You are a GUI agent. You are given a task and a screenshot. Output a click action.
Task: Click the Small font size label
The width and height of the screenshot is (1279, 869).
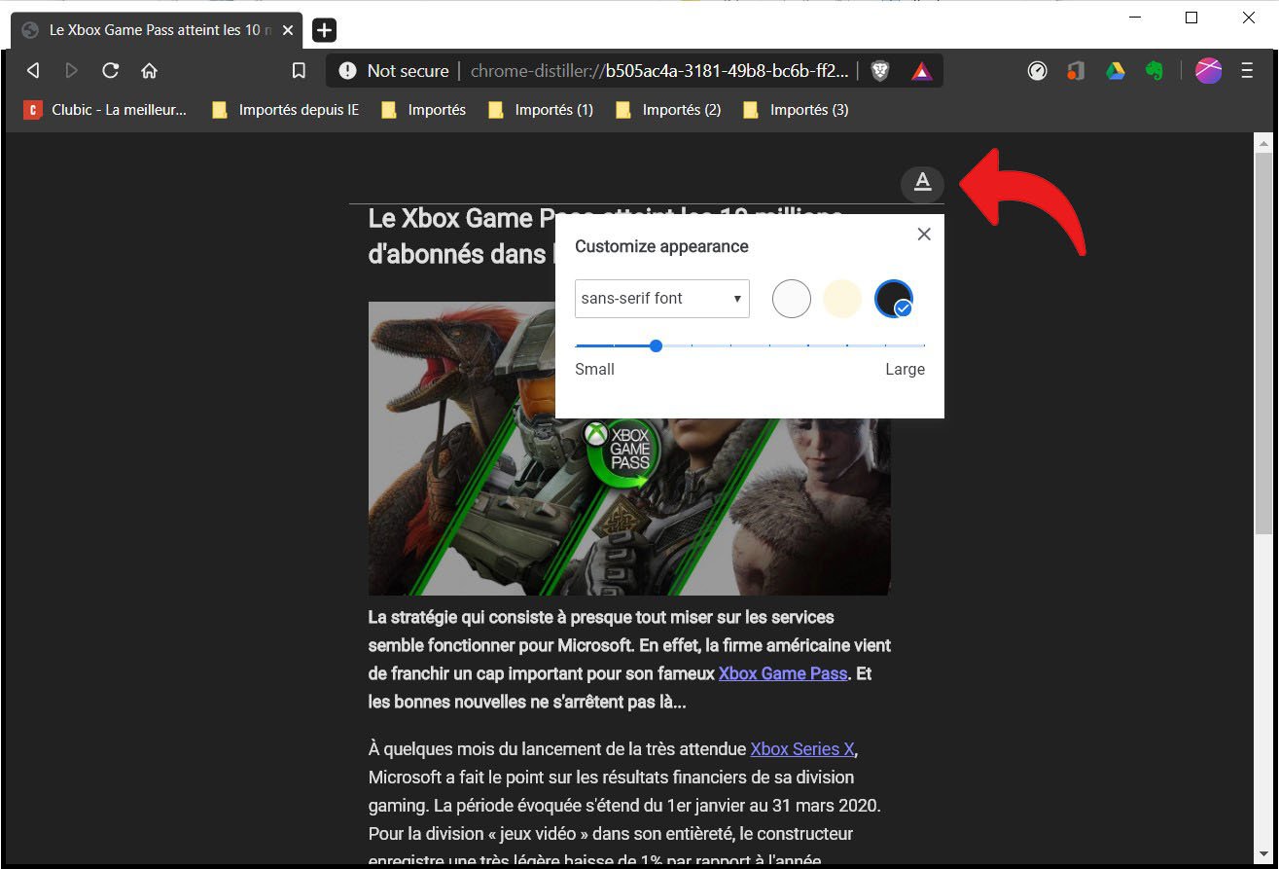point(594,370)
